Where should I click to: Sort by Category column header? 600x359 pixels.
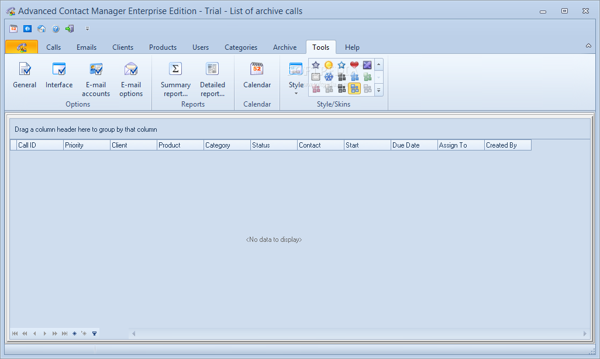pos(227,145)
